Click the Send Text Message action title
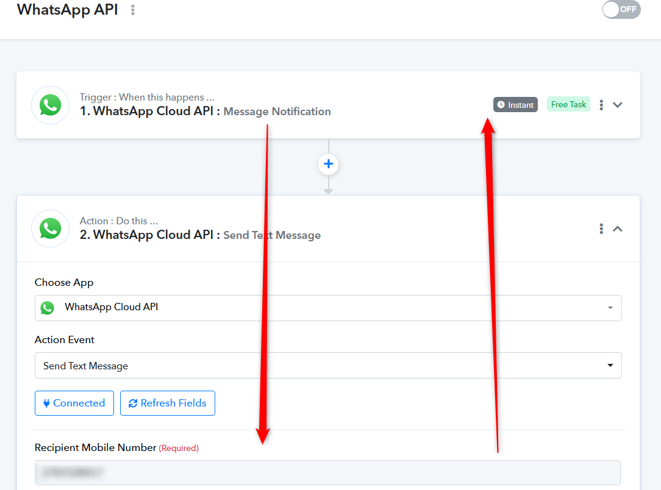Image resolution: width=661 pixels, height=490 pixels. point(272,235)
